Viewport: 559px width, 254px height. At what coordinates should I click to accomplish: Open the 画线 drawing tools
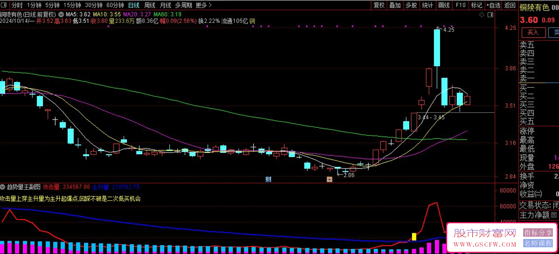(444, 5)
